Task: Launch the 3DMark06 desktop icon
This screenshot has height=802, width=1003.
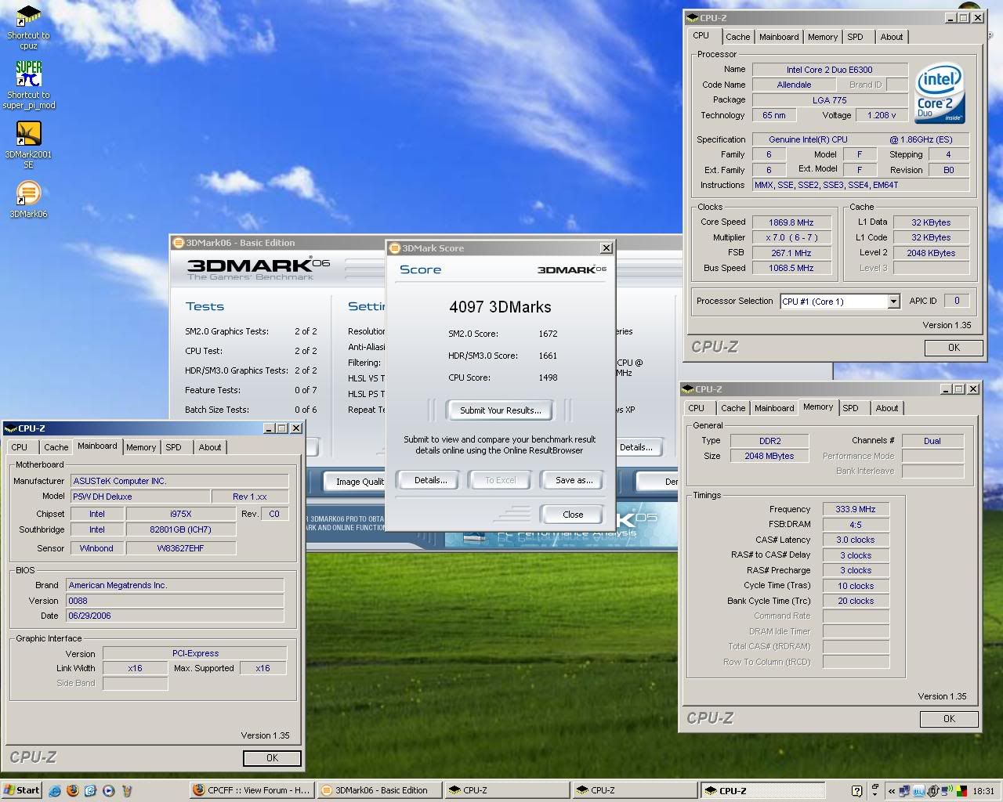Action: coord(28,199)
